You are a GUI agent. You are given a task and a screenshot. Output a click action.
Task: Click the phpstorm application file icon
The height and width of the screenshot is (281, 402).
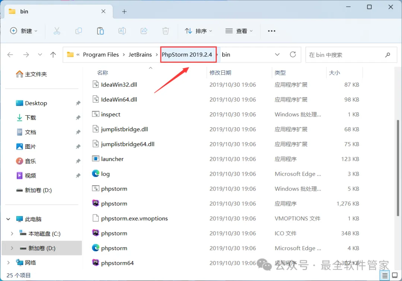click(95, 203)
